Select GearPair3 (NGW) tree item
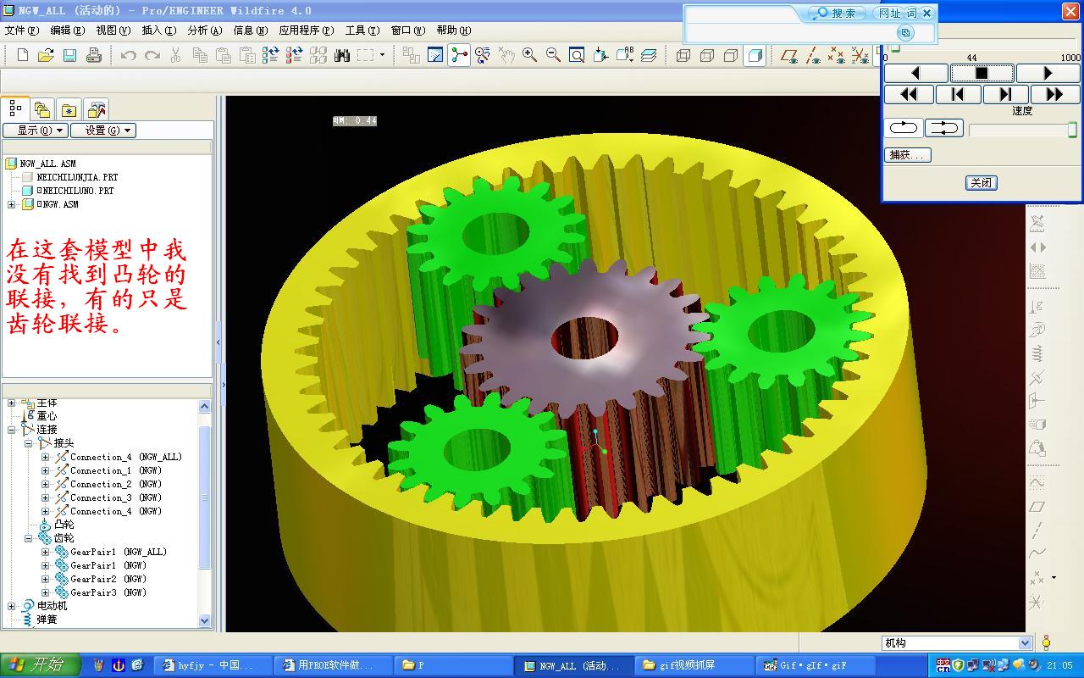 click(x=108, y=592)
